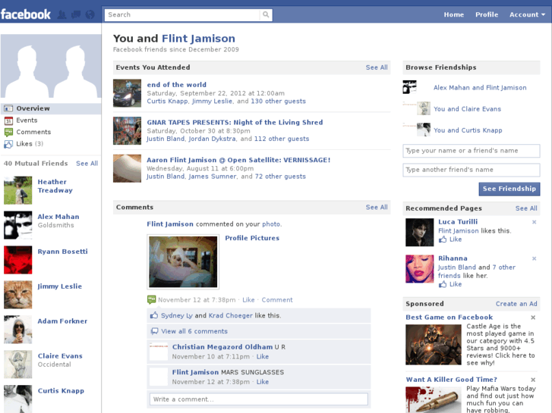This screenshot has width=552, height=413.
Task: Open Flint Jamison's name in the page title
Action: (198, 39)
